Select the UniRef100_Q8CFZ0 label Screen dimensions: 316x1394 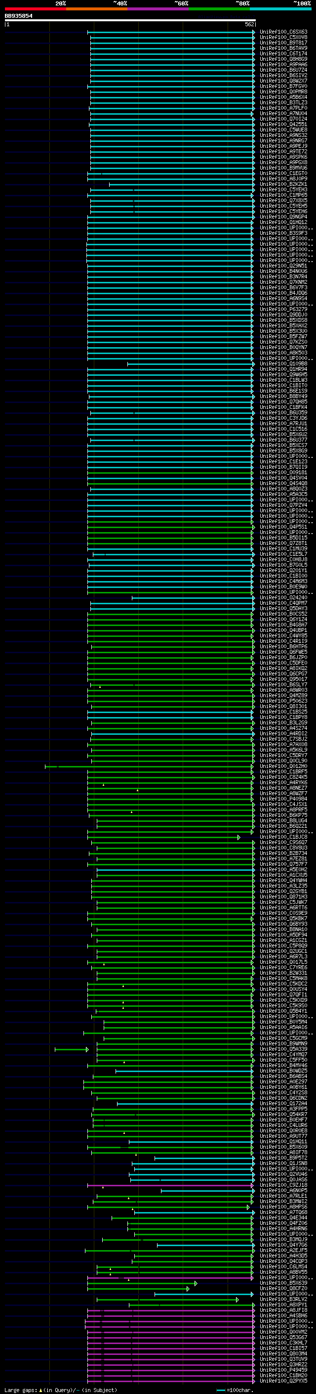pos(283,1289)
